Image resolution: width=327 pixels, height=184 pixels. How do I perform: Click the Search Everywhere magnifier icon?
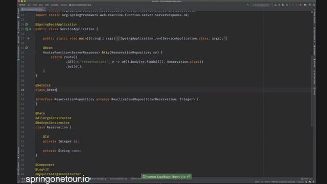(x=314, y=5)
